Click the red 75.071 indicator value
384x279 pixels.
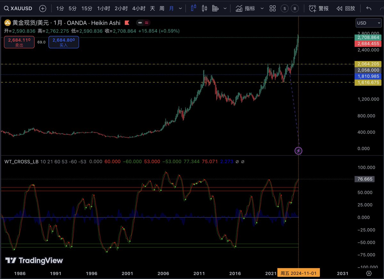coord(210,162)
